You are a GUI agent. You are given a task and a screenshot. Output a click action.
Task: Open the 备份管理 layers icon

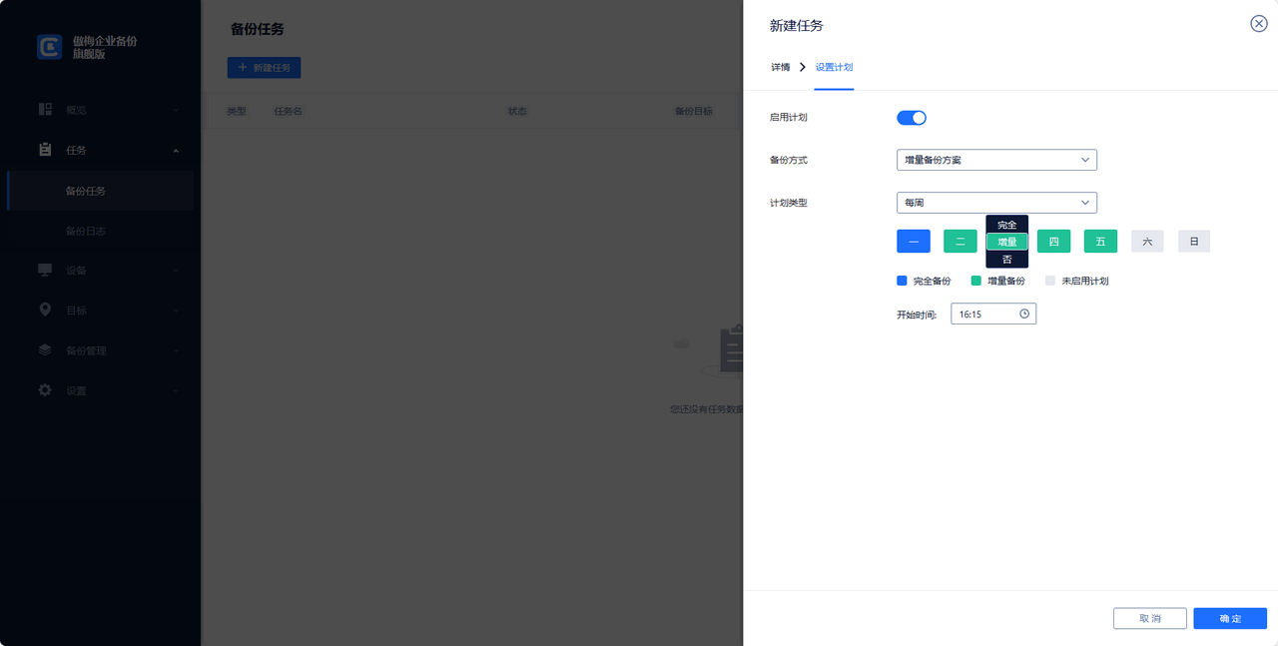click(44, 349)
